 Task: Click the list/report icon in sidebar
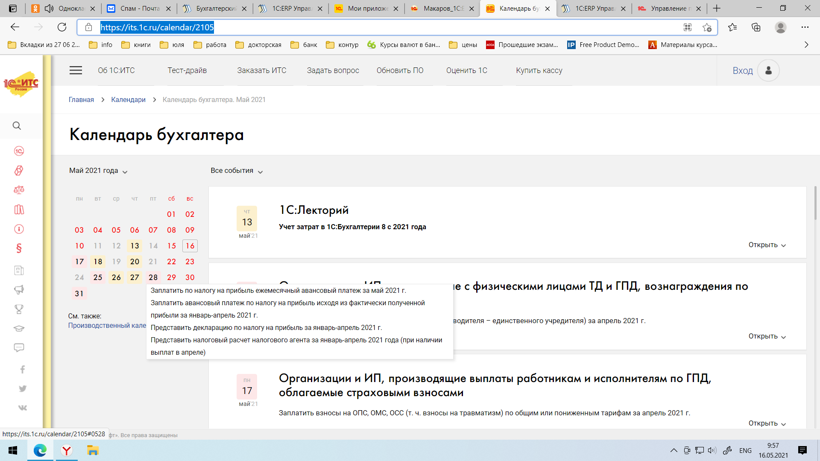click(x=19, y=271)
